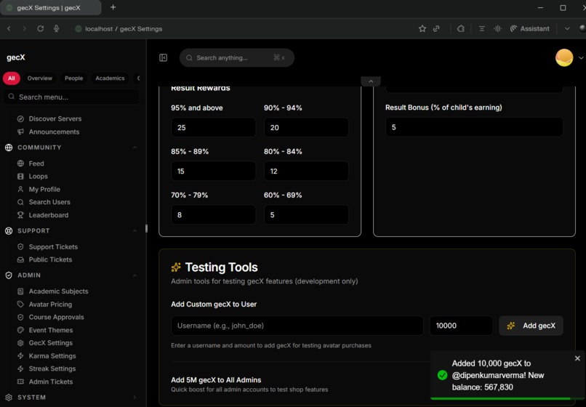Click the 10000 amount field
586x407 pixels.
point(461,326)
